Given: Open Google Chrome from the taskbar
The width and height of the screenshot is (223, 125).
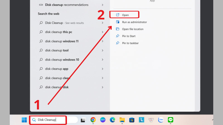Looking at the screenshot, I should click(93, 120).
